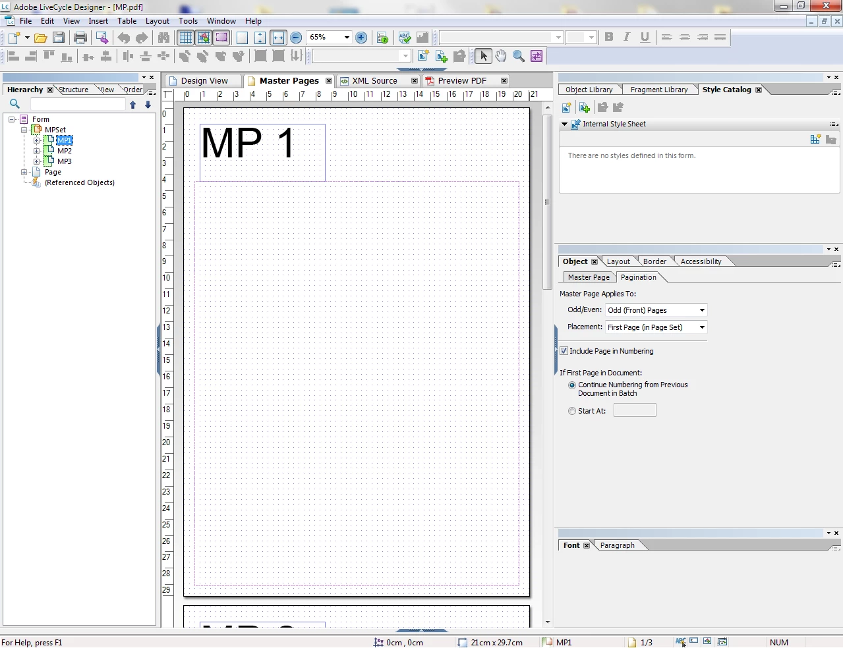Image resolution: width=843 pixels, height=648 pixels.
Task: Select Continue Numbering from Previous Document radio
Action: click(x=572, y=385)
